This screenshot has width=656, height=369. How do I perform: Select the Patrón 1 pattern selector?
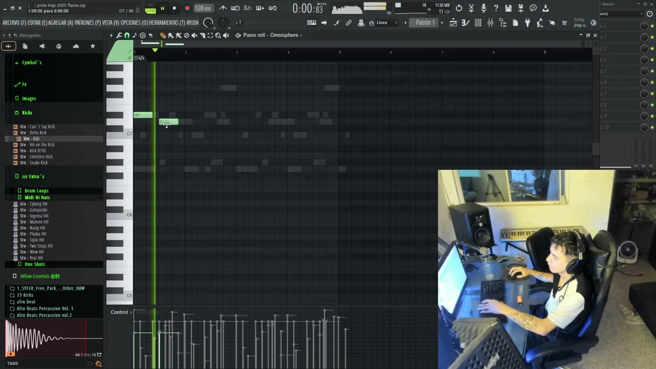425,23
